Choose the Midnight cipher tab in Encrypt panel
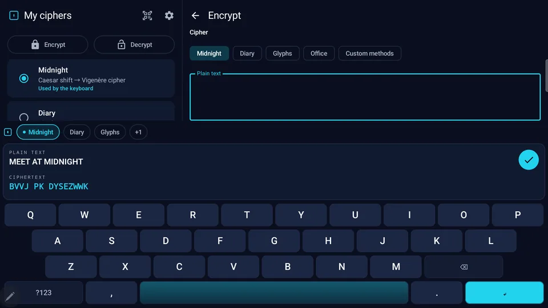The width and height of the screenshot is (548, 308). pos(209,54)
